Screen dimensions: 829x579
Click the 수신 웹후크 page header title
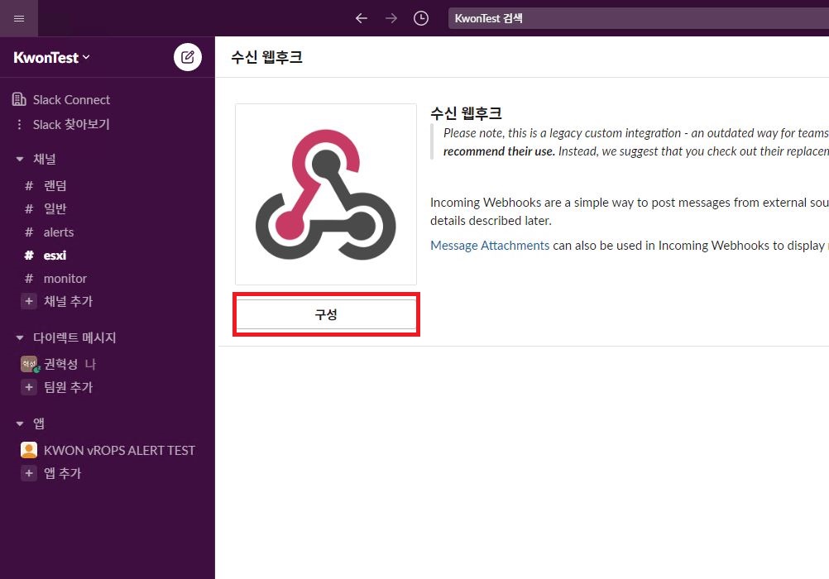coord(266,57)
